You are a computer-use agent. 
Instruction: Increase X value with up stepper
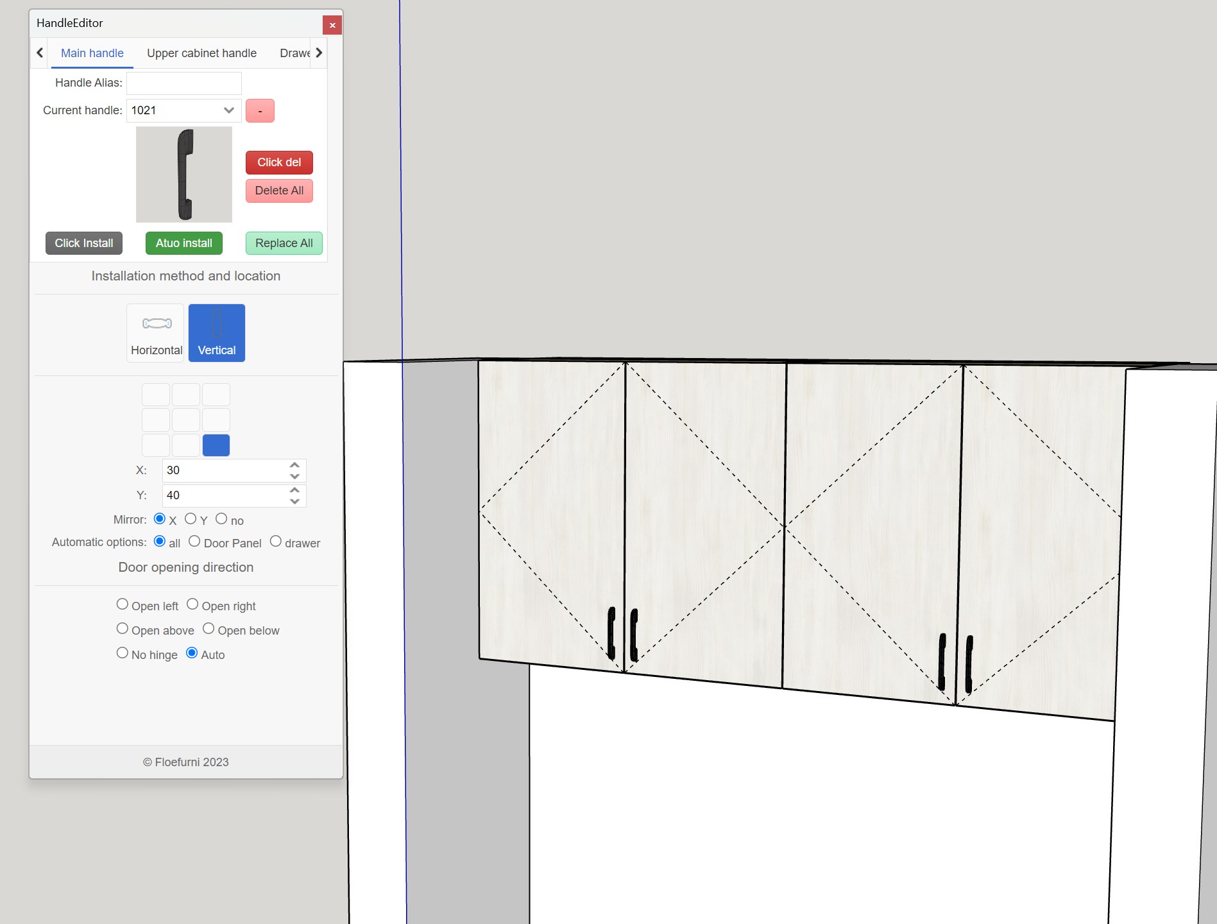(294, 465)
